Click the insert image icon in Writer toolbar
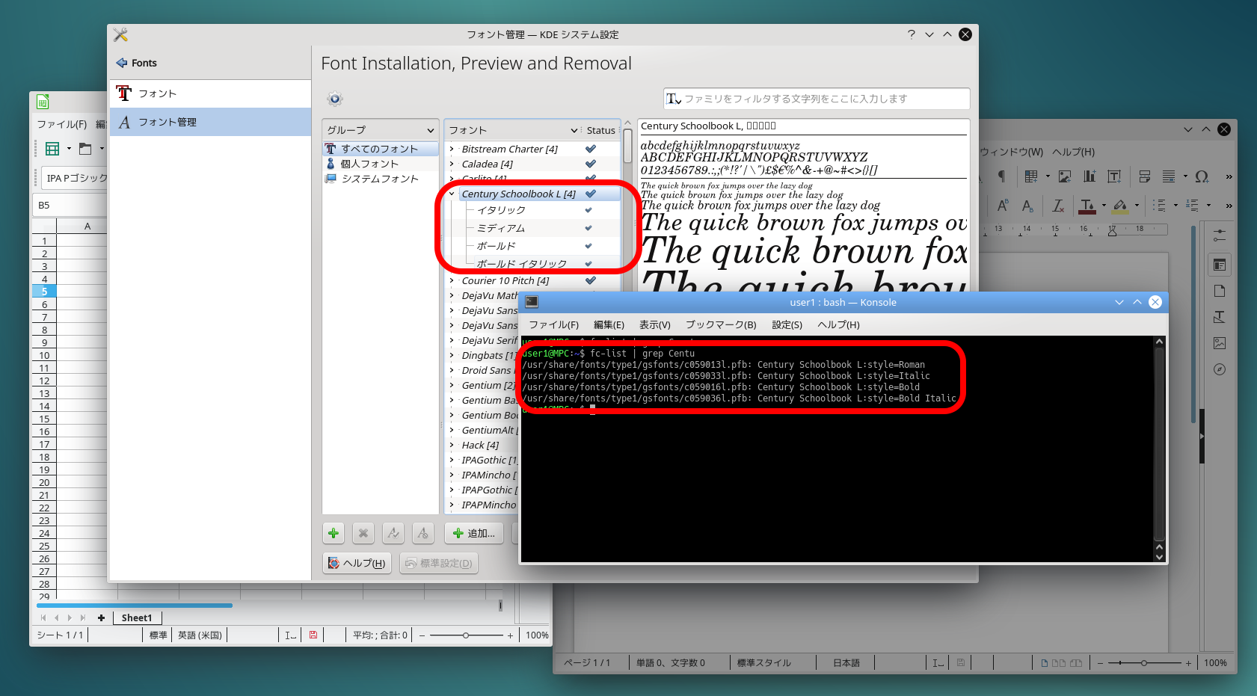The height and width of the screenshot is (696, 1257). click(x=1065, y=176)
